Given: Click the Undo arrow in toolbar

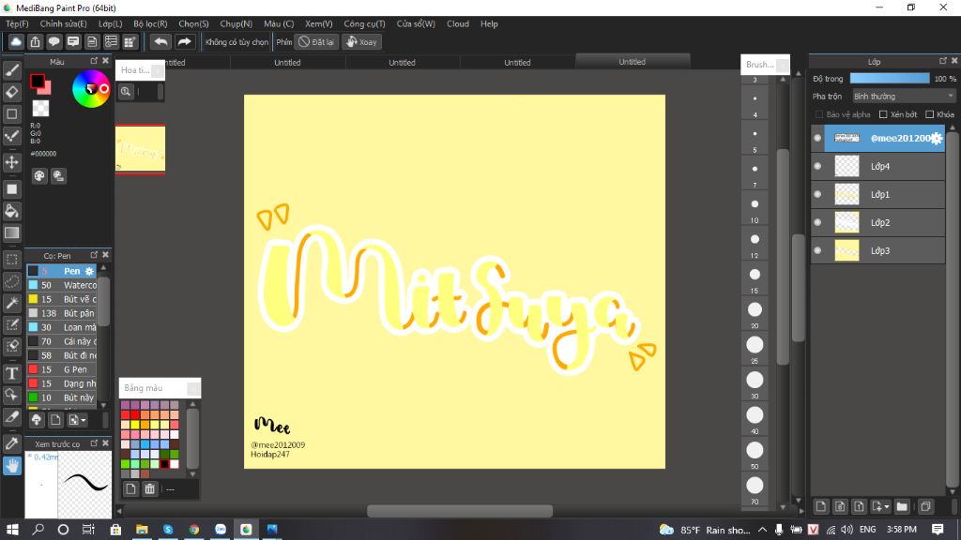Looking at the screenshot, I should click(160, 41).
